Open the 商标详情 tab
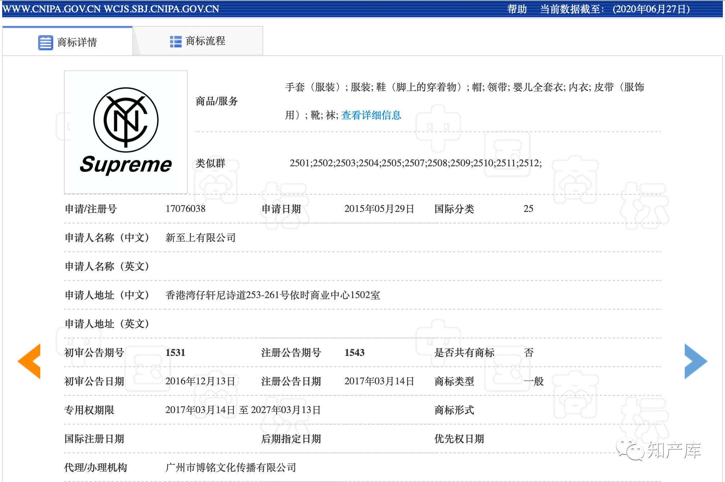Viewport: 725px width, 482px height. (x=77, y=42)
